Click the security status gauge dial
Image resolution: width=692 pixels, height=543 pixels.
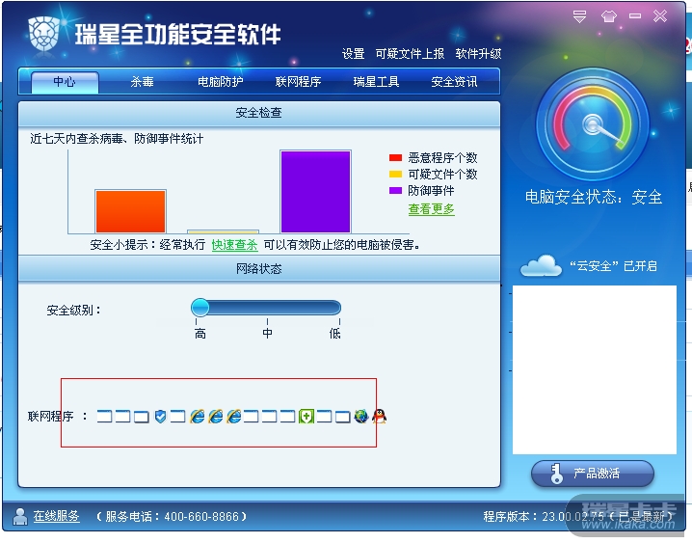593,124
